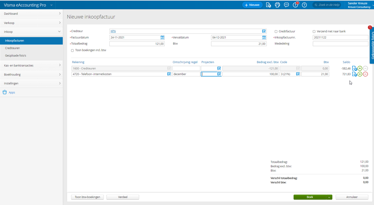Viewport: 374px width, 205px height.
Task: Click the help question mark icon
Action: pyautogui.click(x=304, y=5)
